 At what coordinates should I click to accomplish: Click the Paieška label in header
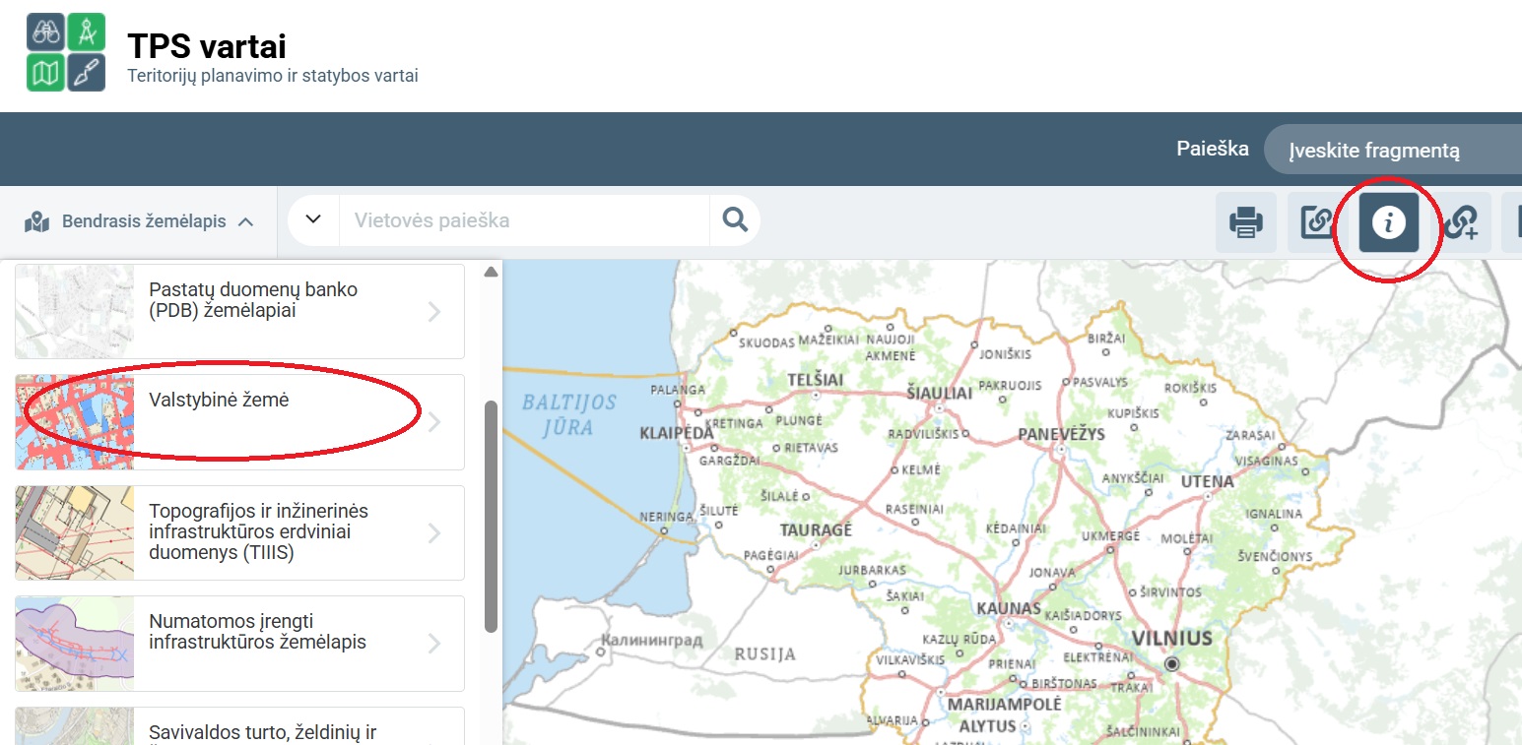pos(1213,149)
